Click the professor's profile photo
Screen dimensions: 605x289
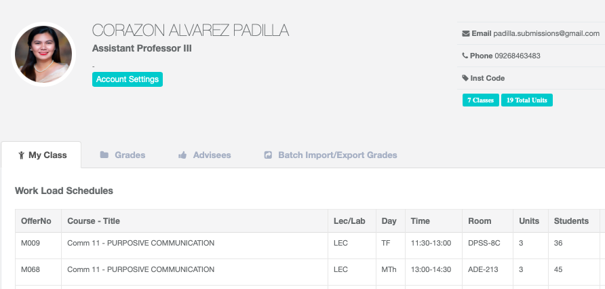point(44,55)
